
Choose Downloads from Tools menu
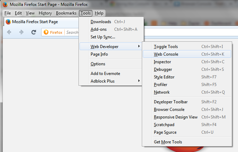[111, 22]
